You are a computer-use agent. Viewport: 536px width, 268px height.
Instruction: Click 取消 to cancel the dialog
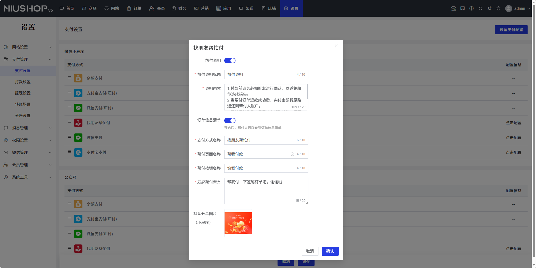click(310, 251)
